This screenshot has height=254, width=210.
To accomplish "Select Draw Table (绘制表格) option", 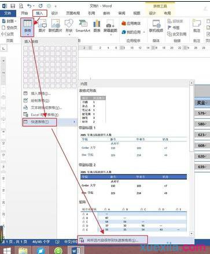I will 40,100.
